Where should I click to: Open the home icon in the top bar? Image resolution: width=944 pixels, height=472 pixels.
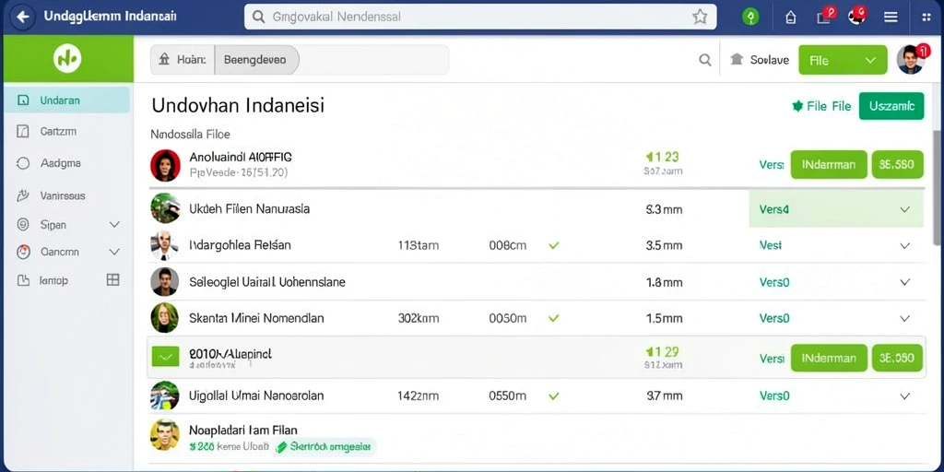791,17
